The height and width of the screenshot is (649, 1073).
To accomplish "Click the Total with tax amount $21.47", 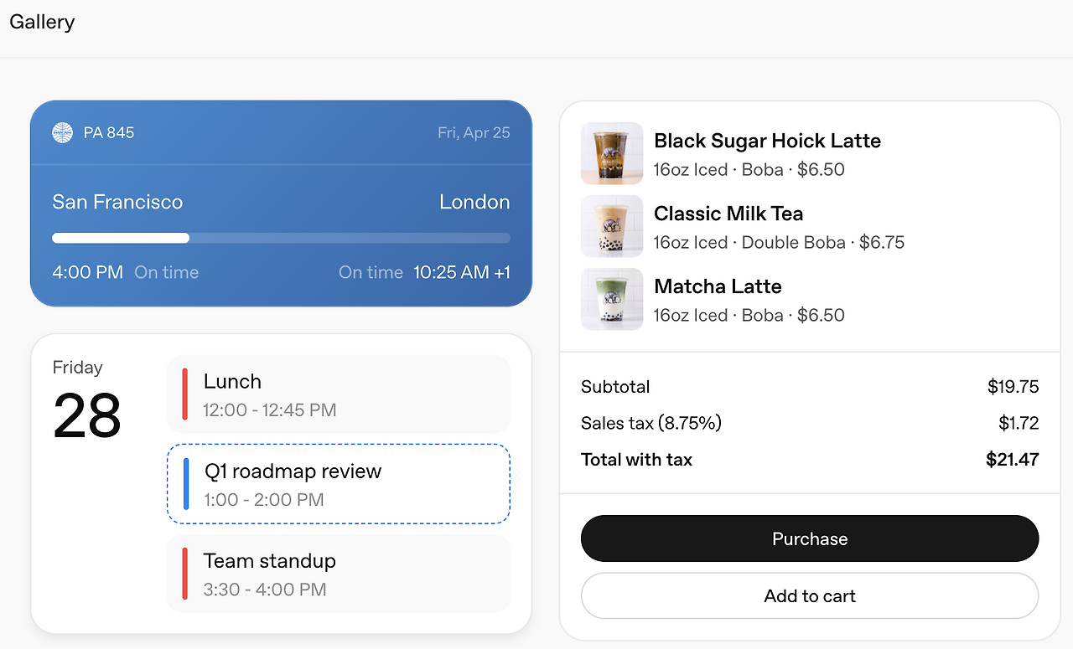I will tap(1012, 459).
